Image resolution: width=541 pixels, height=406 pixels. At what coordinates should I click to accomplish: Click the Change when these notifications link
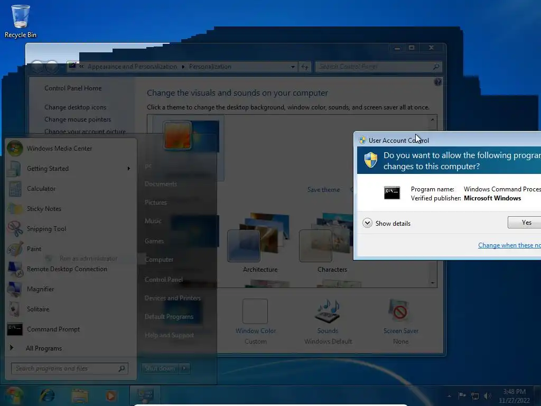tap(509, 245)
